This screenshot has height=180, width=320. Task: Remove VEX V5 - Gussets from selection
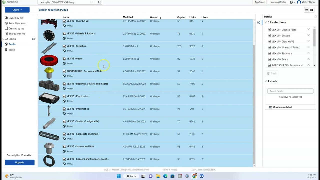pos(308,35)
